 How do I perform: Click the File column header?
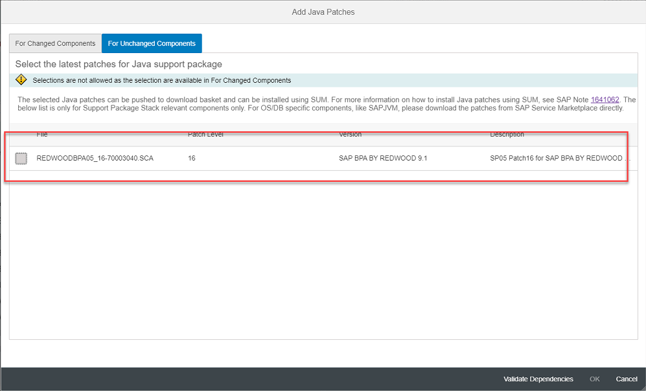pos(42,135)
